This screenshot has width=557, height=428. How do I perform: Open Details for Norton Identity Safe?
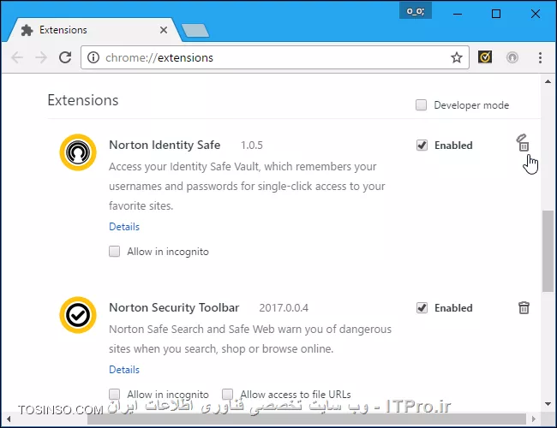click(124, 227)
